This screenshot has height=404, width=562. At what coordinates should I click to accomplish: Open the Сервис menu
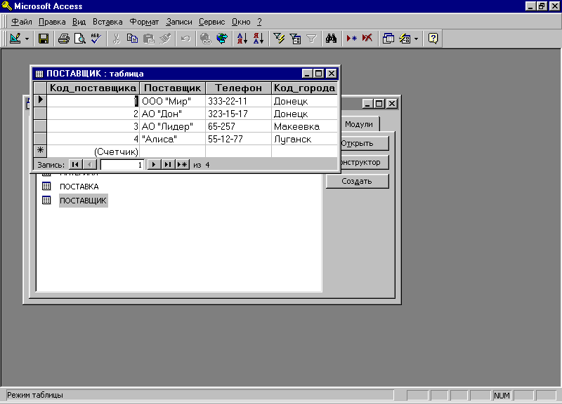pyautogui.click(x=212, y=22)
